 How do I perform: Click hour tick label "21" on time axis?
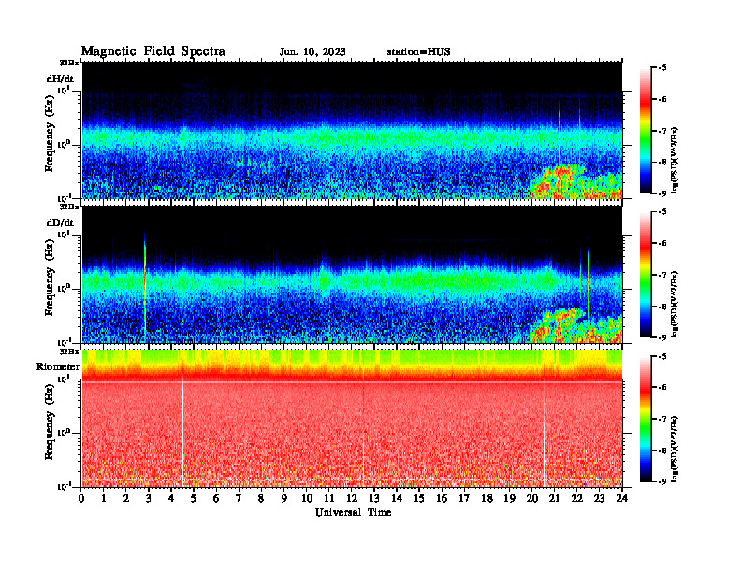[554, 498]
